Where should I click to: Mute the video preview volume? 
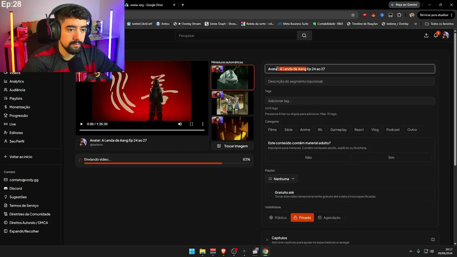(180, 124)
